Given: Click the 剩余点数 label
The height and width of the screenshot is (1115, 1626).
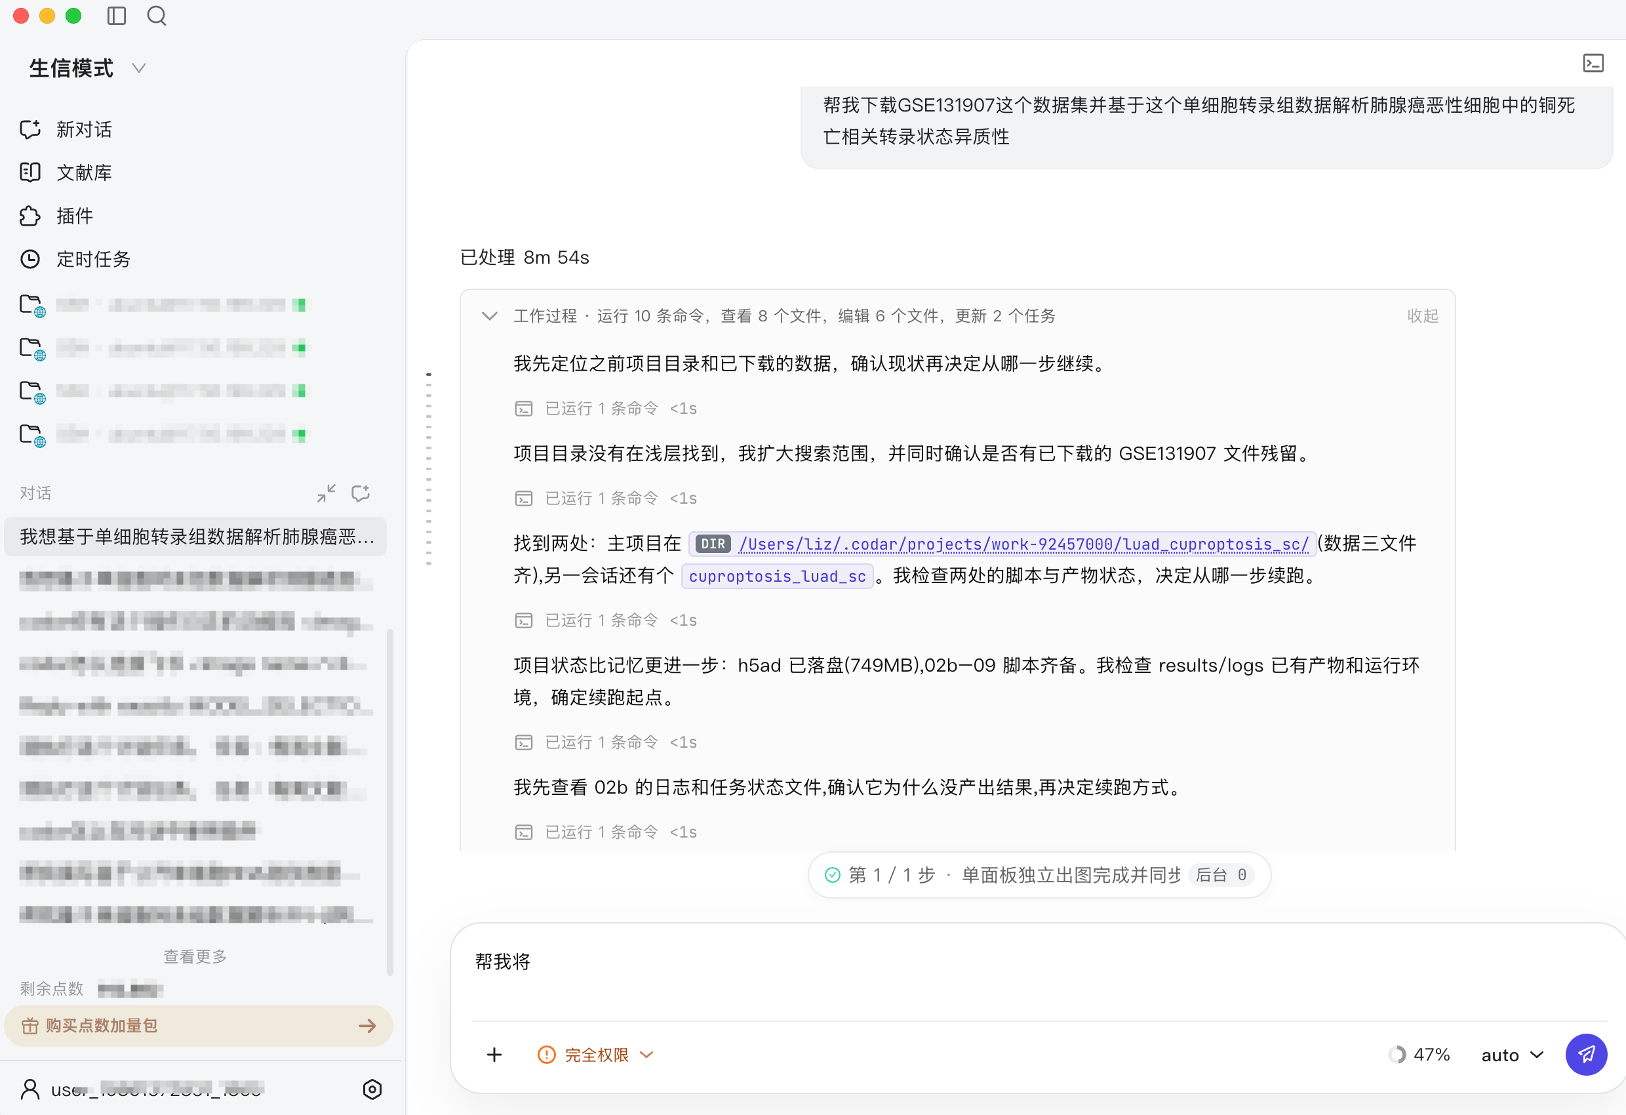Looking at the screenshot, I should point(52,988).
